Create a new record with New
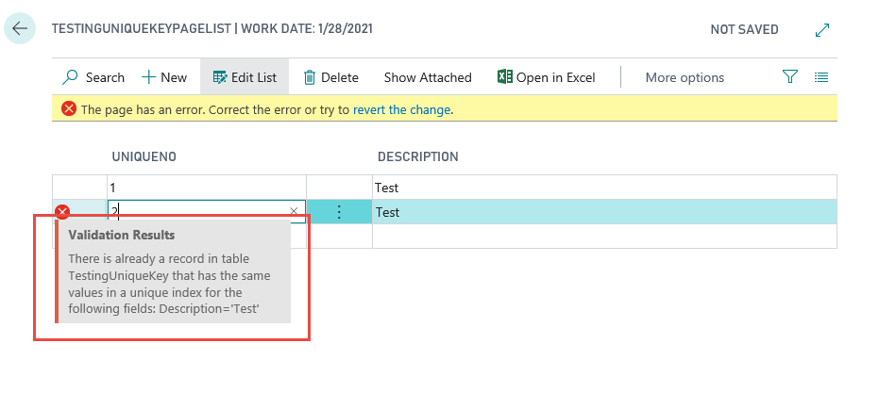 click(164, 77)
